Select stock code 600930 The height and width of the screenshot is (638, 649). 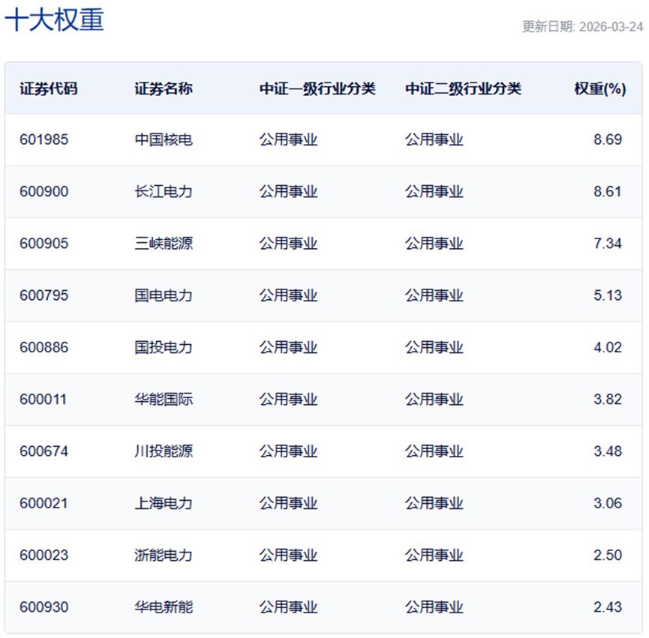(x=44, y=607)
